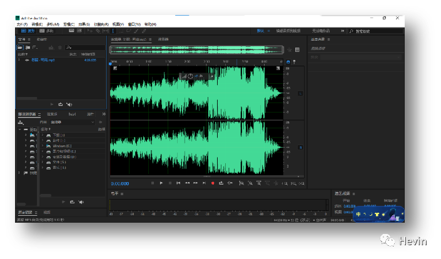Image resolution: width=441 pixels, height=259 pixels.
Task: Move playhead to previous marker
Action: (x=178, y=183)
